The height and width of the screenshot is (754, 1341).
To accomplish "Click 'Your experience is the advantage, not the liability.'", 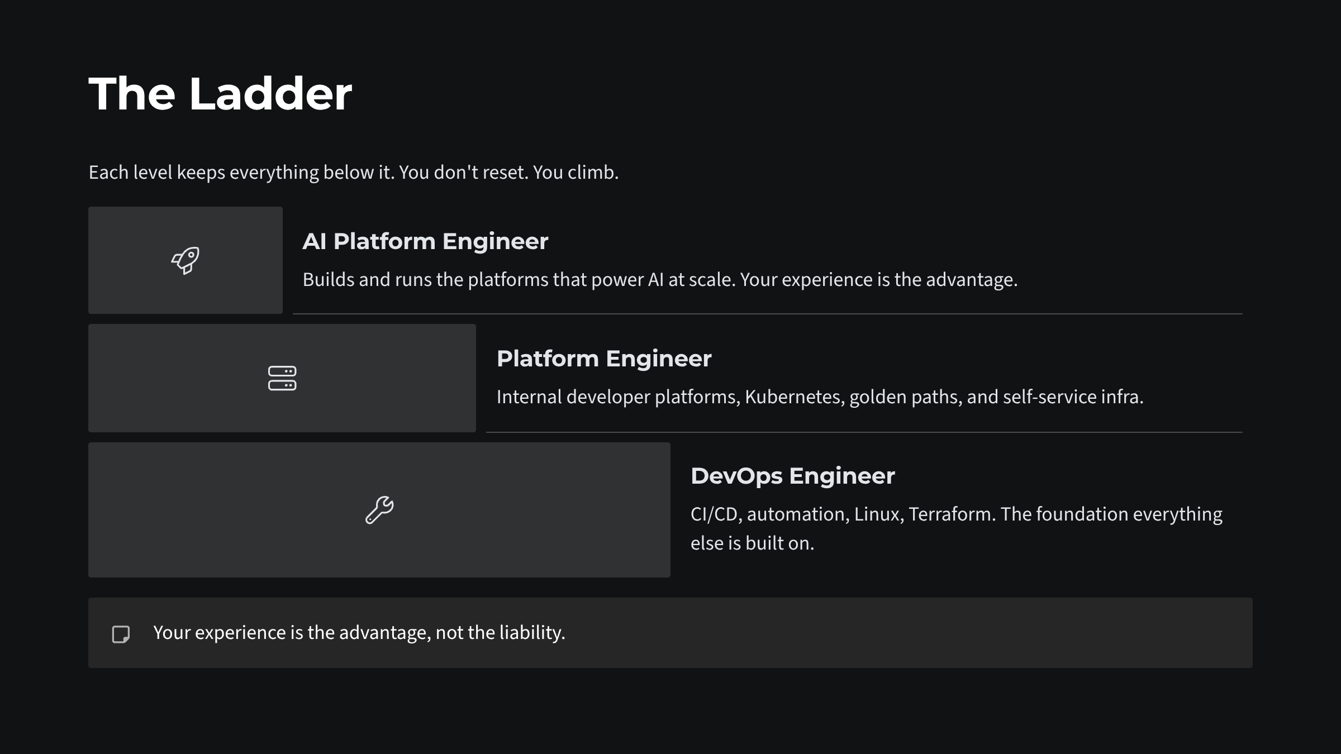I will tap(359, 632).
